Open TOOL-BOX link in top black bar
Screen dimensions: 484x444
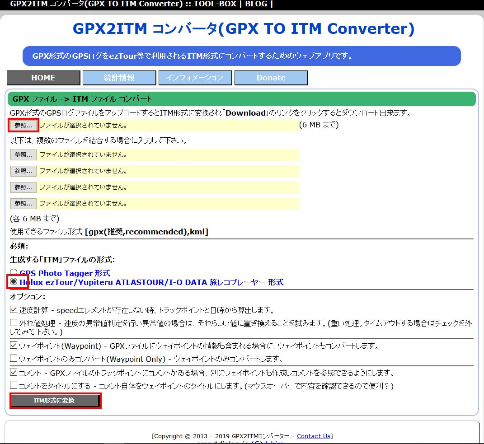[x=215, y=4]
